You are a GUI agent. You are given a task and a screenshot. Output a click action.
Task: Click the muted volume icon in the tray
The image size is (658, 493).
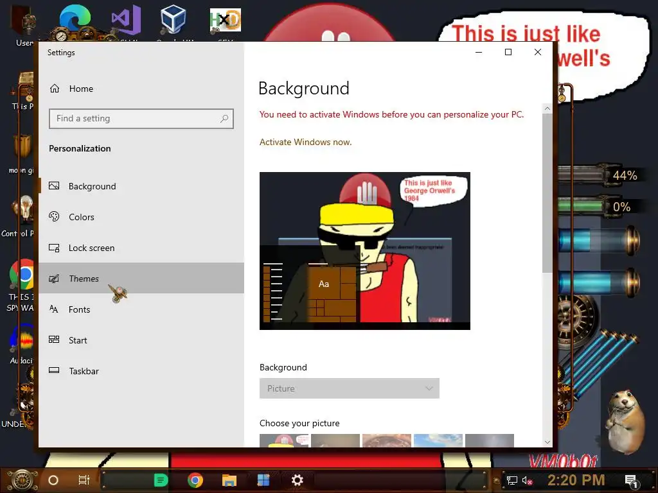coord(527,480)
